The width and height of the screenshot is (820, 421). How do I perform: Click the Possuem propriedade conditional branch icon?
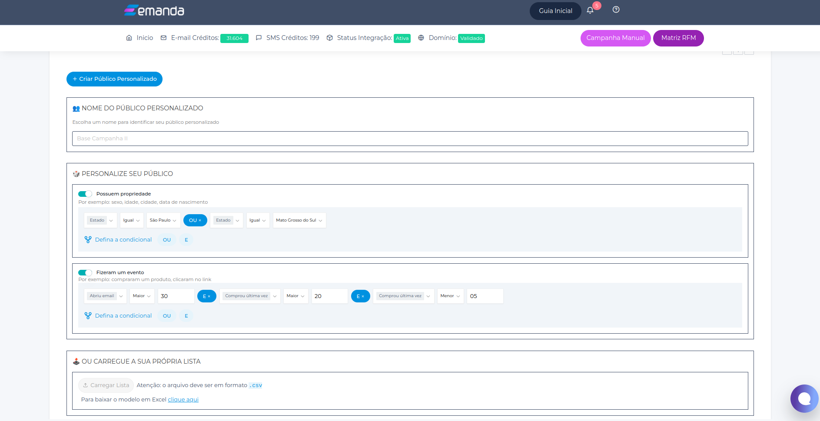88,239
